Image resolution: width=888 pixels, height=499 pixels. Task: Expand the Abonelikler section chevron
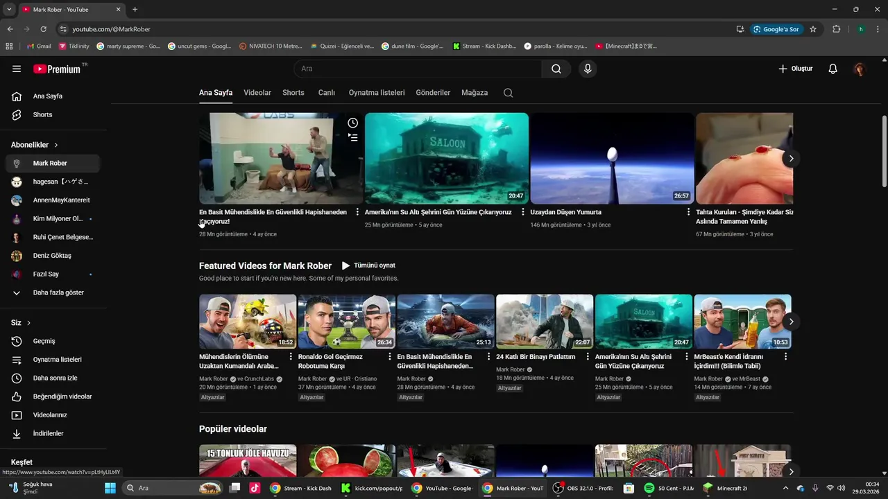[55, 145]
